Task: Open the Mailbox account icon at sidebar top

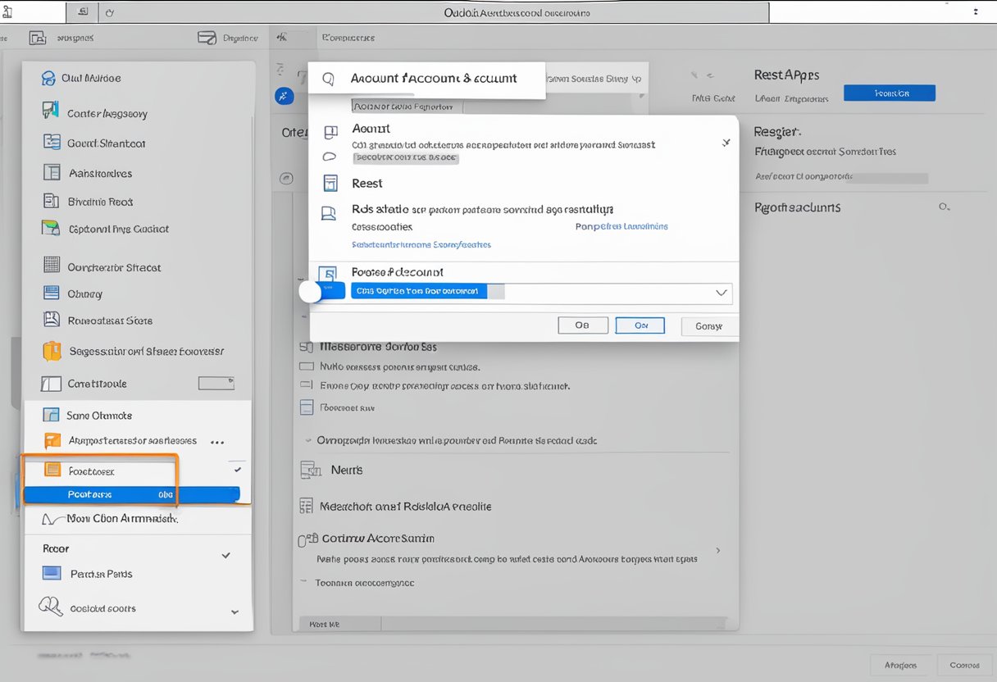Action: pos(46,78)
